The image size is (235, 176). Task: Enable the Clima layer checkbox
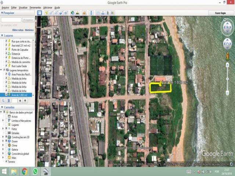tap(6, 145)
